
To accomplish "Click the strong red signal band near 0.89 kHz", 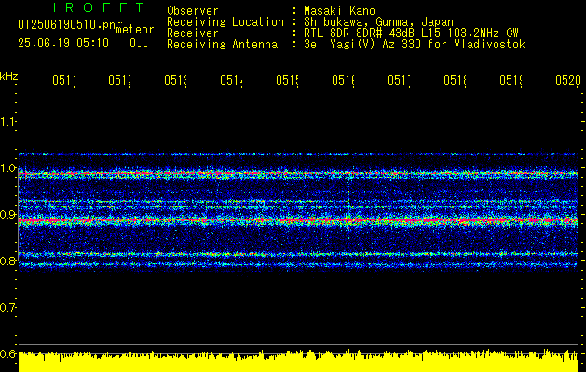I will coord(298,221).
